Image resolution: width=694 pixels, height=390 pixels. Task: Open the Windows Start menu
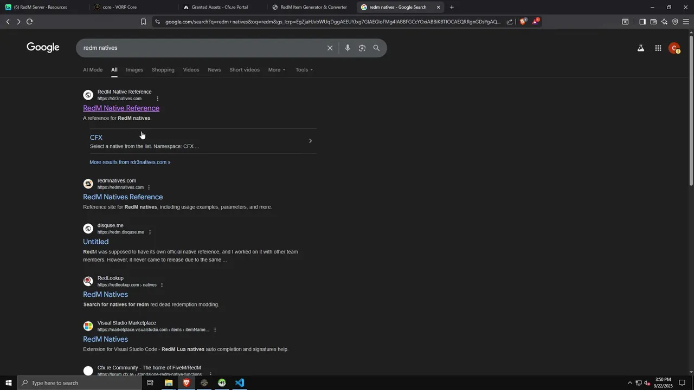coord(8,383)
